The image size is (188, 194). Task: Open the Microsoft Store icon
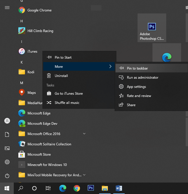pyautogui.click(x=22, y=155)
